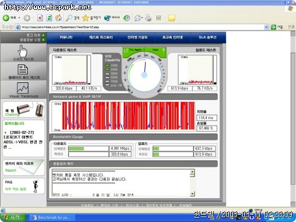Open Visual Traceroute graph icon

point(22,88)
